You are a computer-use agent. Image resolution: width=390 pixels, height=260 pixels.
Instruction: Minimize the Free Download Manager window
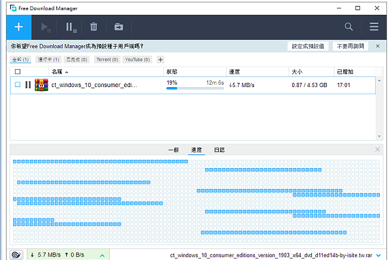pos(339,8)
